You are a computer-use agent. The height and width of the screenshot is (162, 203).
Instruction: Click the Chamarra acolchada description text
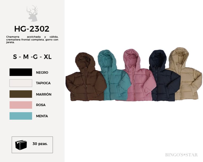(32, 40)
